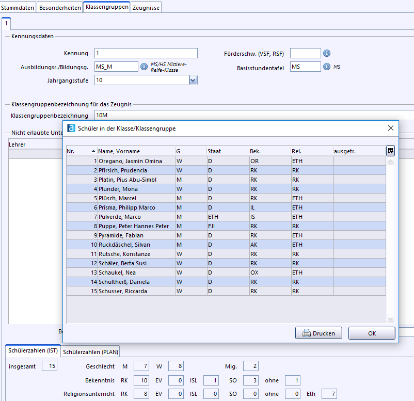Click Bekenntnis SO count field
Viewport: 414px width, 401px height.
click(250, 380)
